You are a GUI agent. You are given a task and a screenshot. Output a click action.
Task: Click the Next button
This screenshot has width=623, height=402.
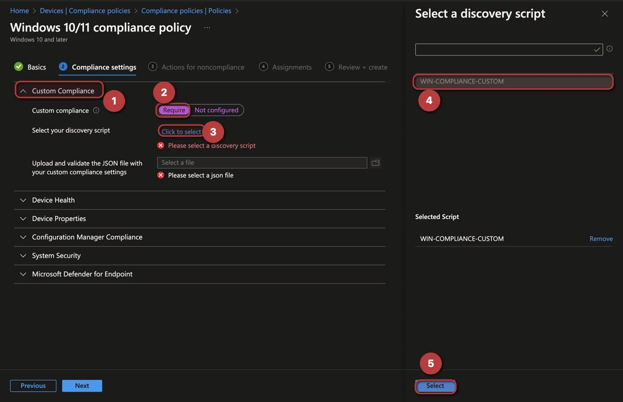82,385
